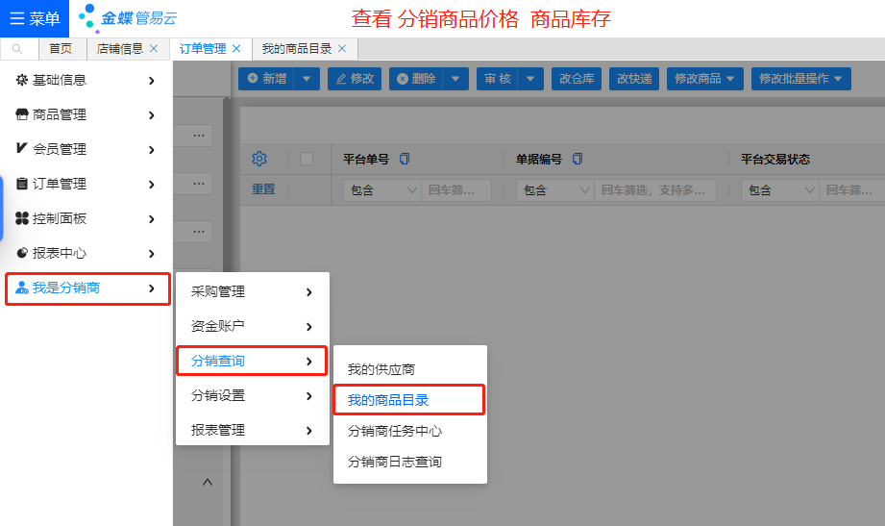This screenshot has height=526, width=885.
Task: Expand 商品管理 in the sidebar menu
Action: pos(86,114)
